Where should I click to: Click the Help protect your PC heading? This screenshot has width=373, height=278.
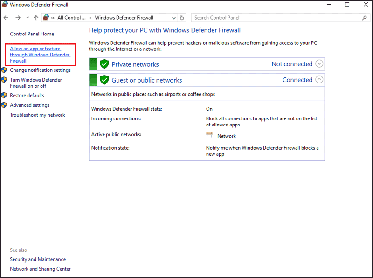[165, 30]
